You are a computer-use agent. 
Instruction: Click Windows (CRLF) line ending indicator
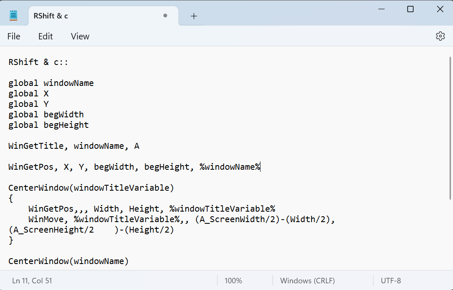pyautogui.click(x=307, y=281)
